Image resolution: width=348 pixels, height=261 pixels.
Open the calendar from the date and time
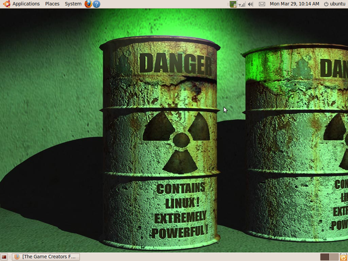pos(294,4)
